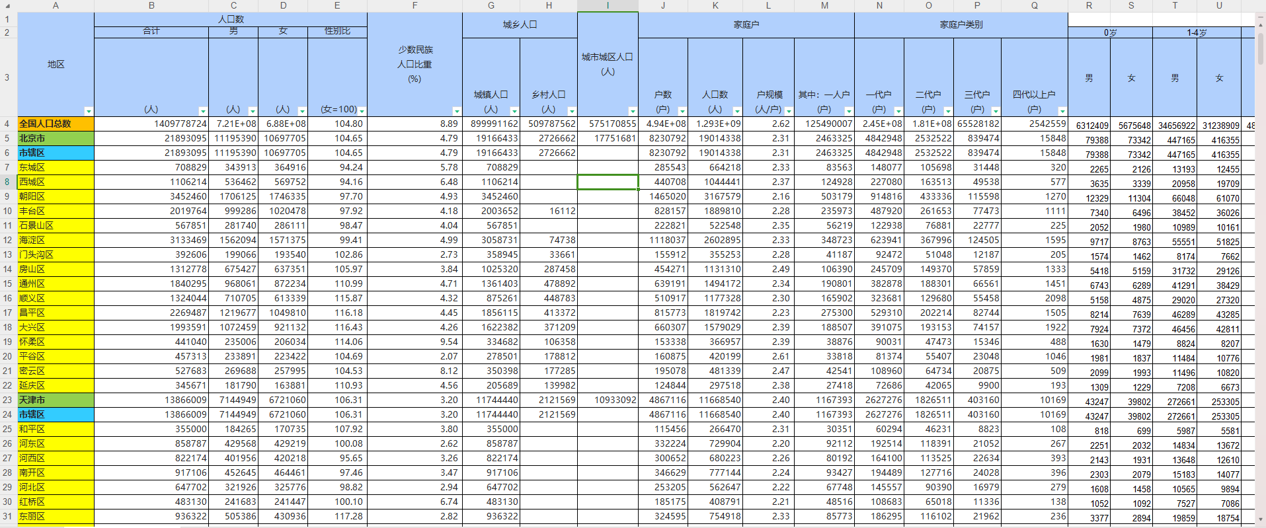1266x528 pixels.
Task: Select the 朝阳区 cell
Action: coord(56,196)
